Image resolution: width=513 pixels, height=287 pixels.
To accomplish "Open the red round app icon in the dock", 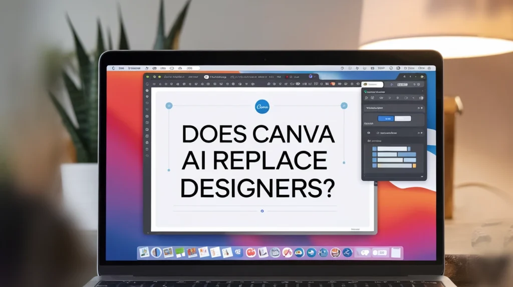I will [x=251, y=252].
